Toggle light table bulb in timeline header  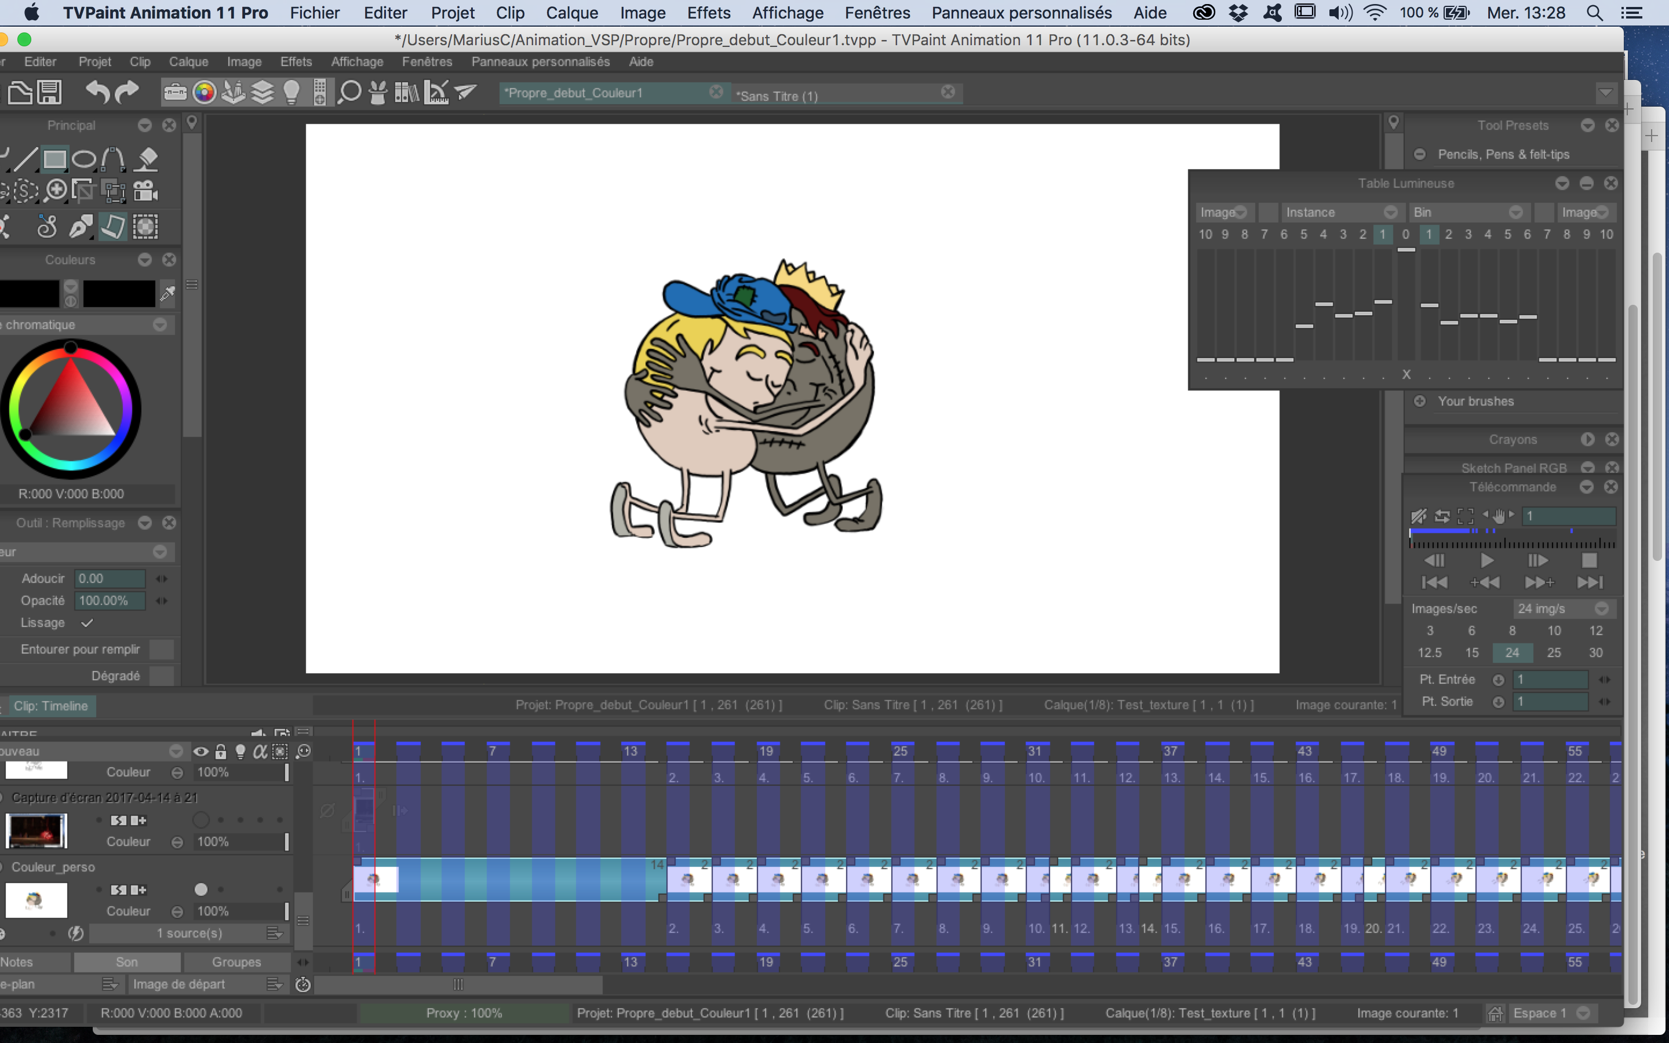click(x=240, y=751)
